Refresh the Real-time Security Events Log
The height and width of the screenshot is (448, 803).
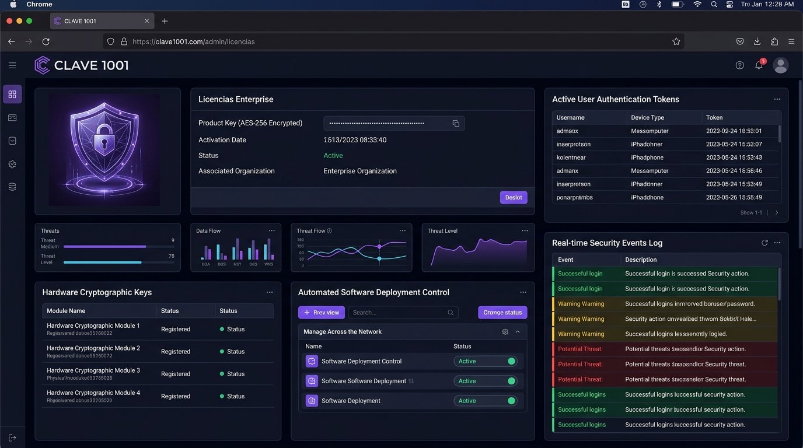(764, 243)
